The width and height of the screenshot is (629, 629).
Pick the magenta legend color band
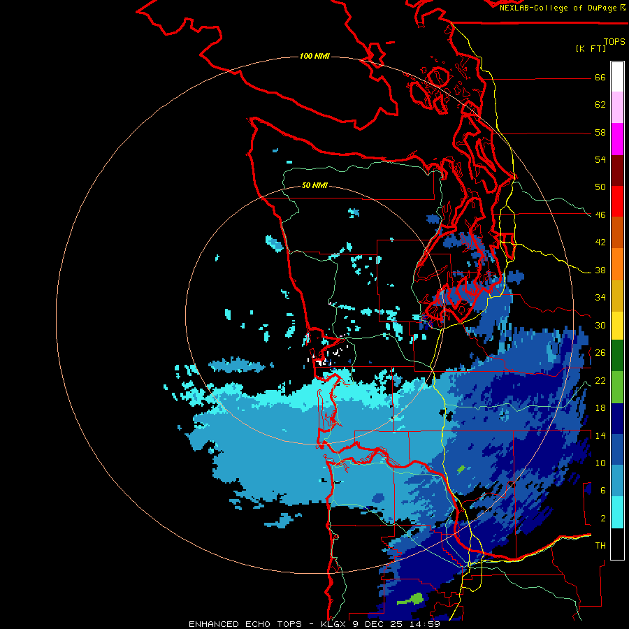[617, 139]
